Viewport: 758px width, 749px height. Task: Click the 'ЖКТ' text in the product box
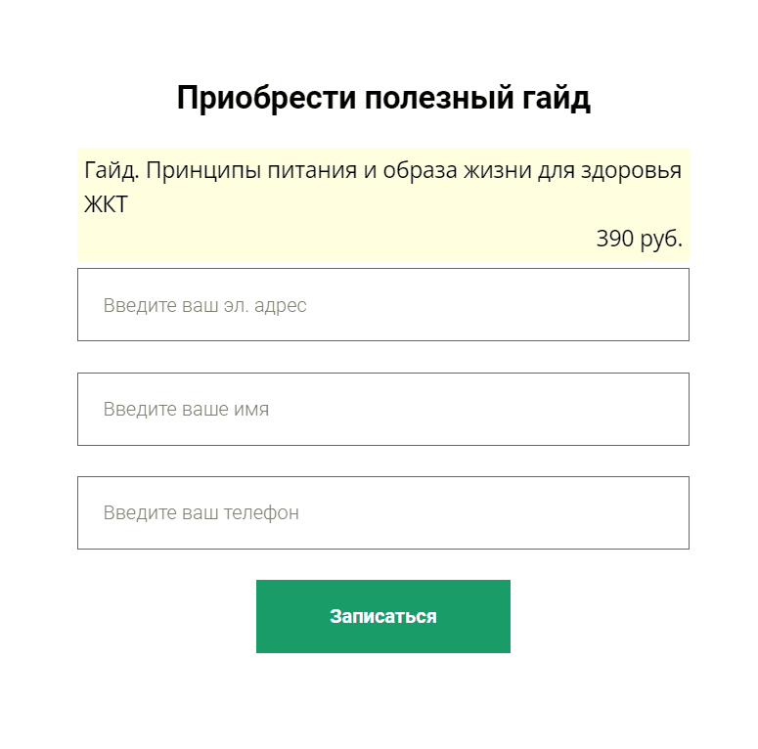click(x=106, y=204)
